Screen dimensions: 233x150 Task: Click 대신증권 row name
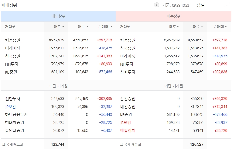pyautogui.click(x=128, y=107)
